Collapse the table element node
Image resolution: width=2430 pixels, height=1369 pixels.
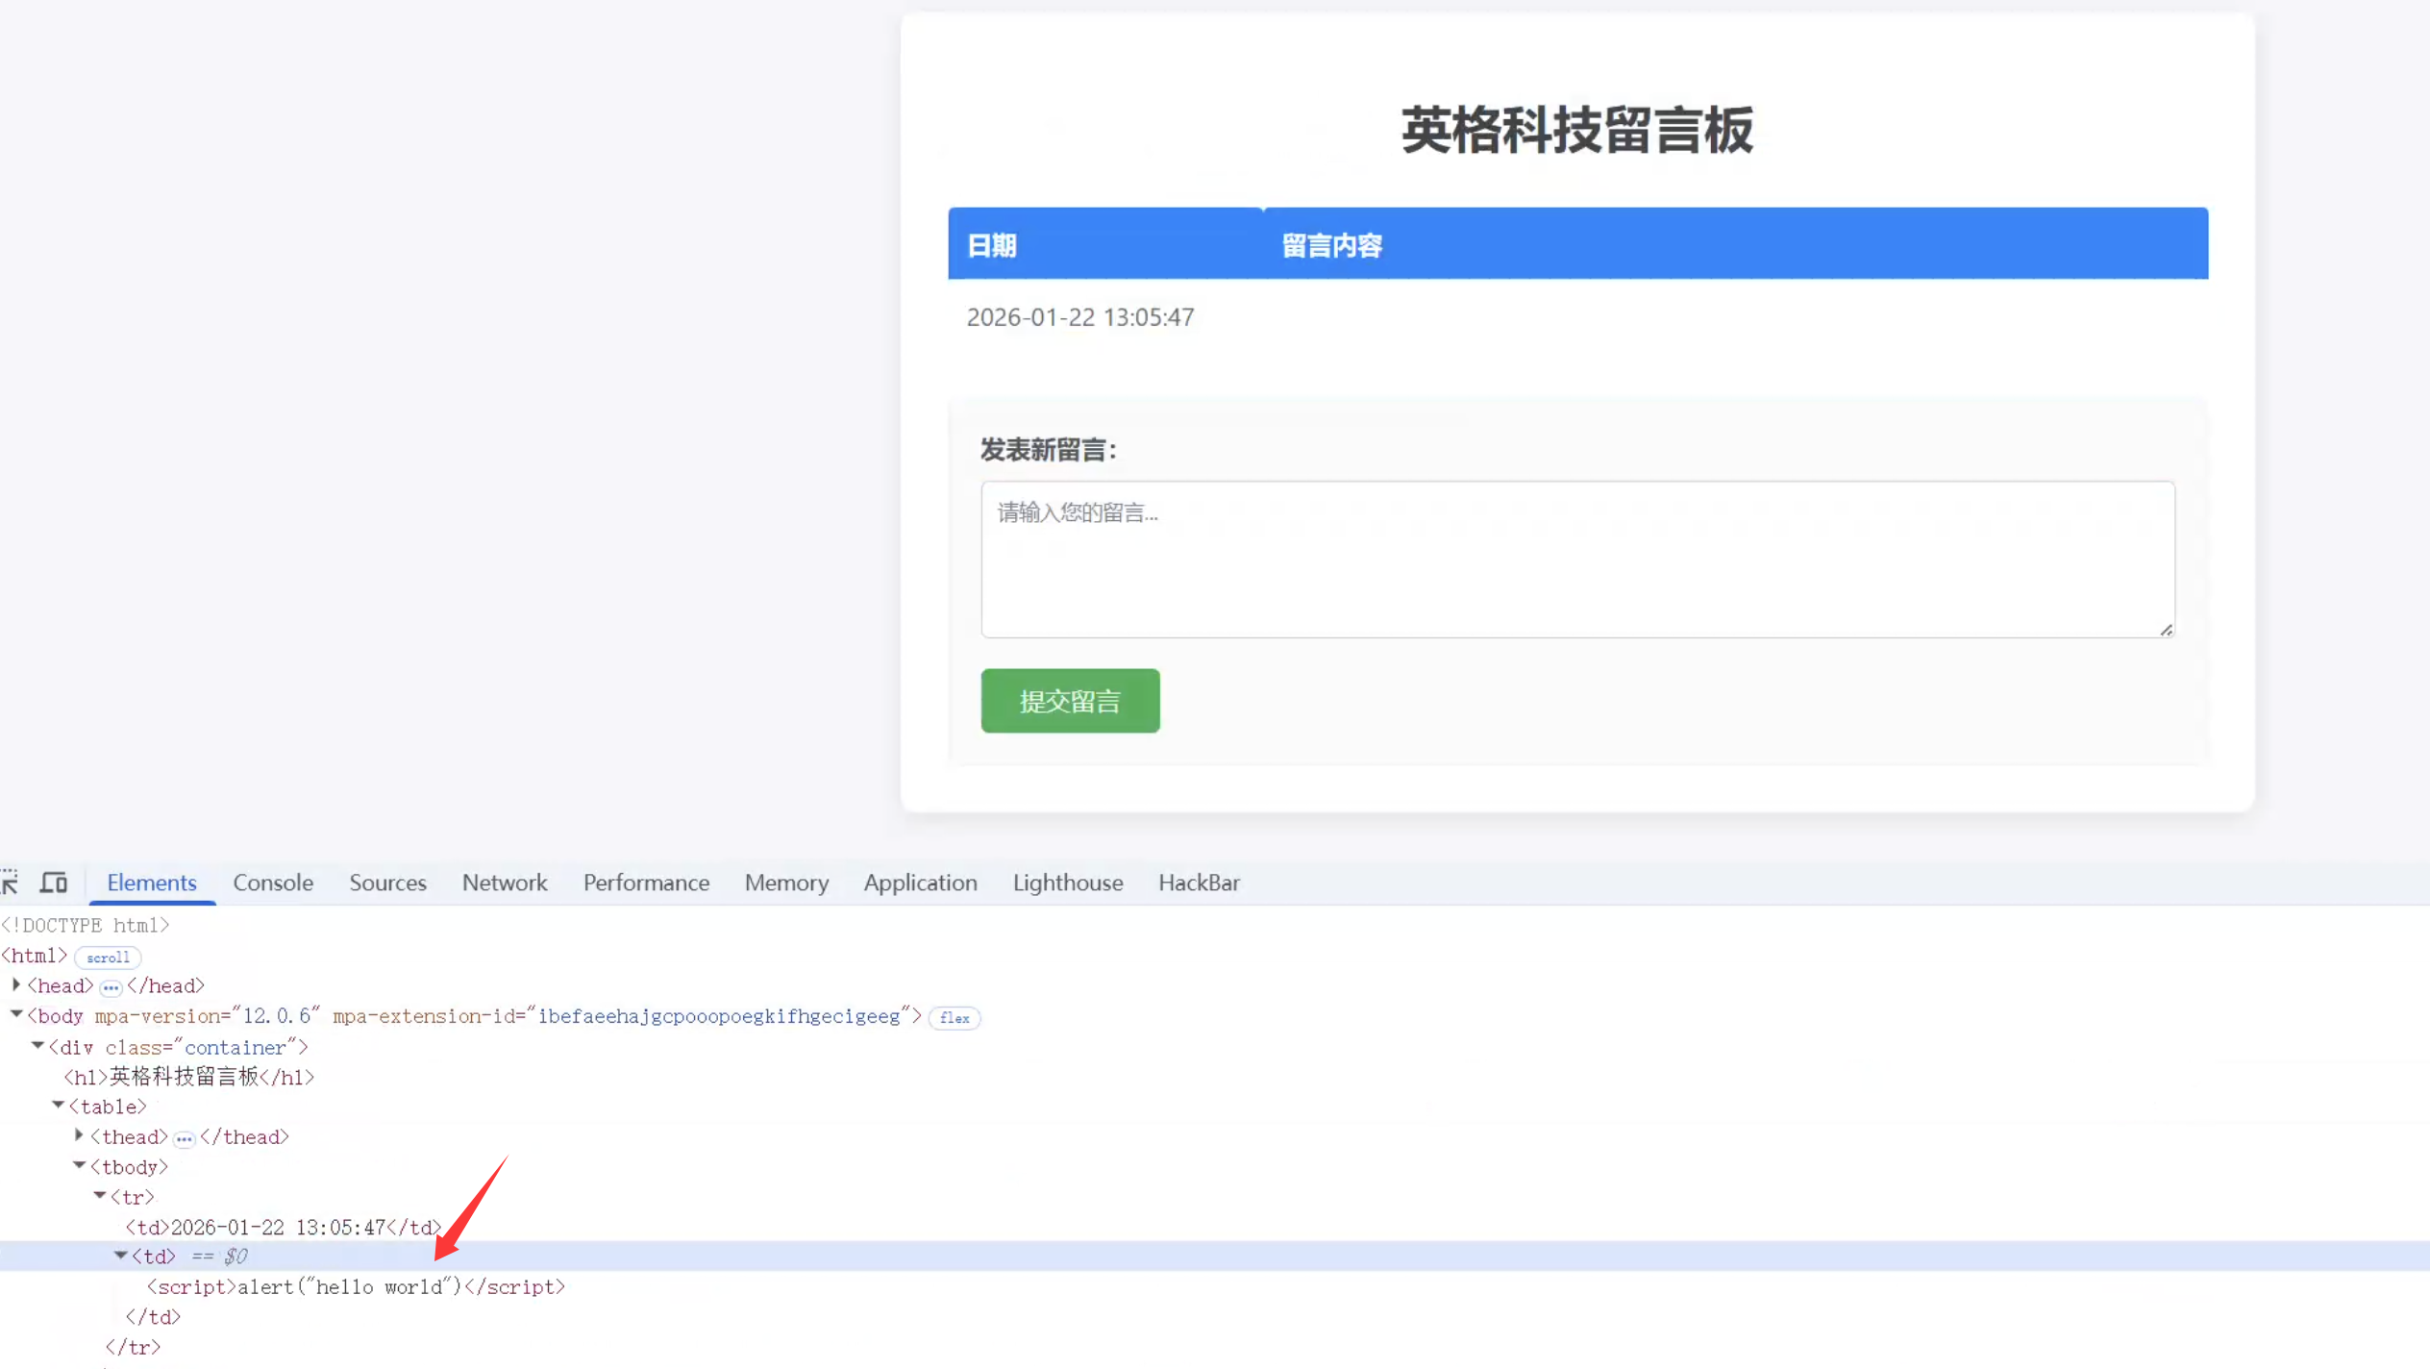tap(59, 1106)
